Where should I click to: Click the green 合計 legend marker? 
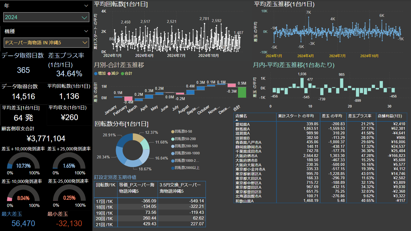click(123, 73)
